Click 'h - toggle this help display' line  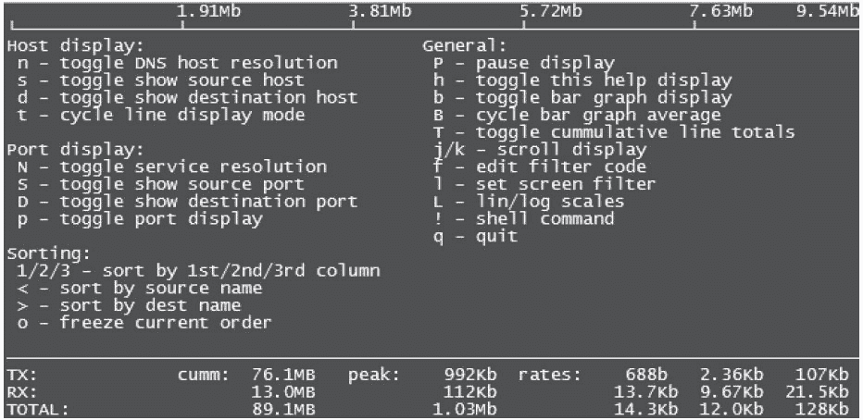click(582, 80)
